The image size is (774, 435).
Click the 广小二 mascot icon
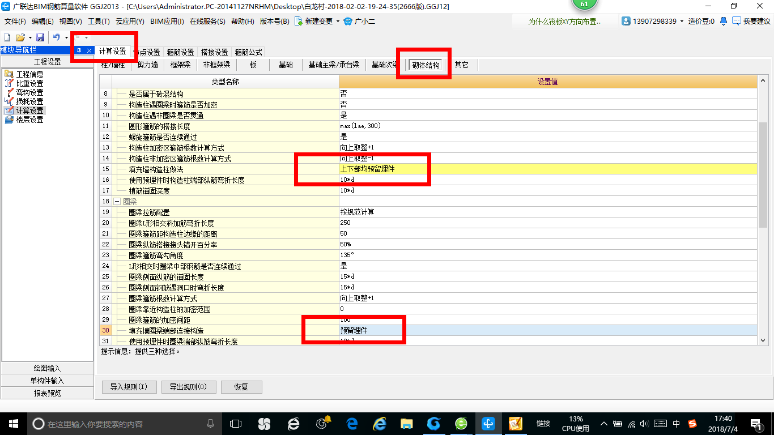click(348, 21)
